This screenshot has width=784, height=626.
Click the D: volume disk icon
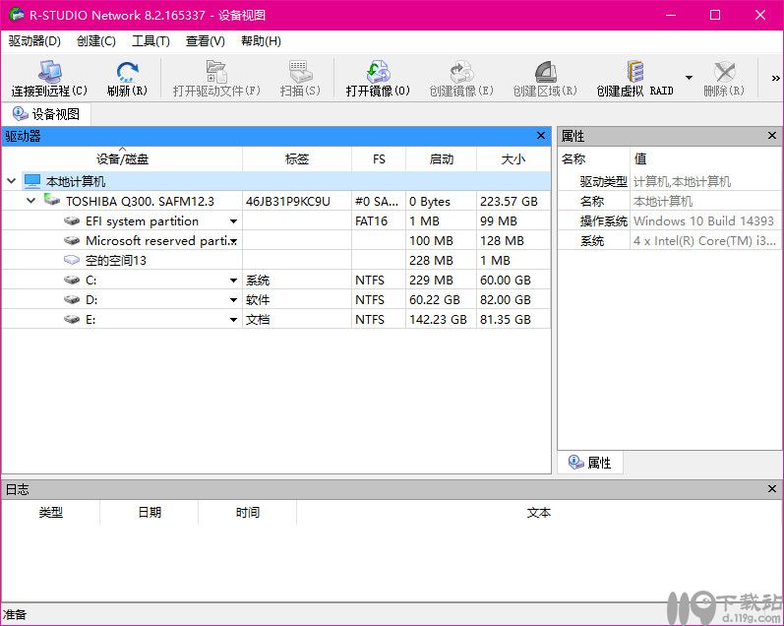point(72,300)
